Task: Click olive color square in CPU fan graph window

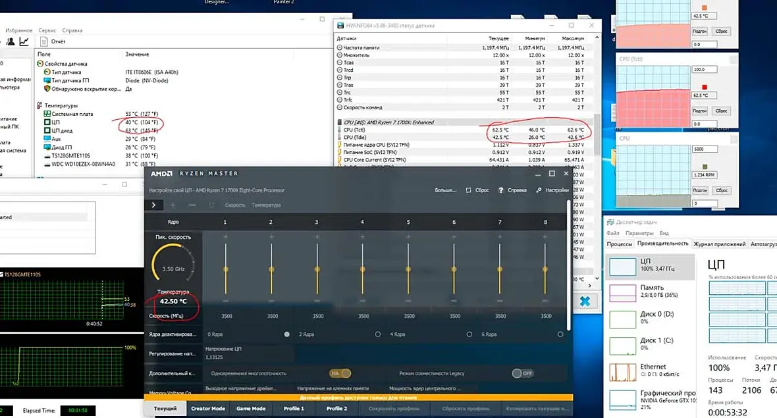Action: pos(705,167)
